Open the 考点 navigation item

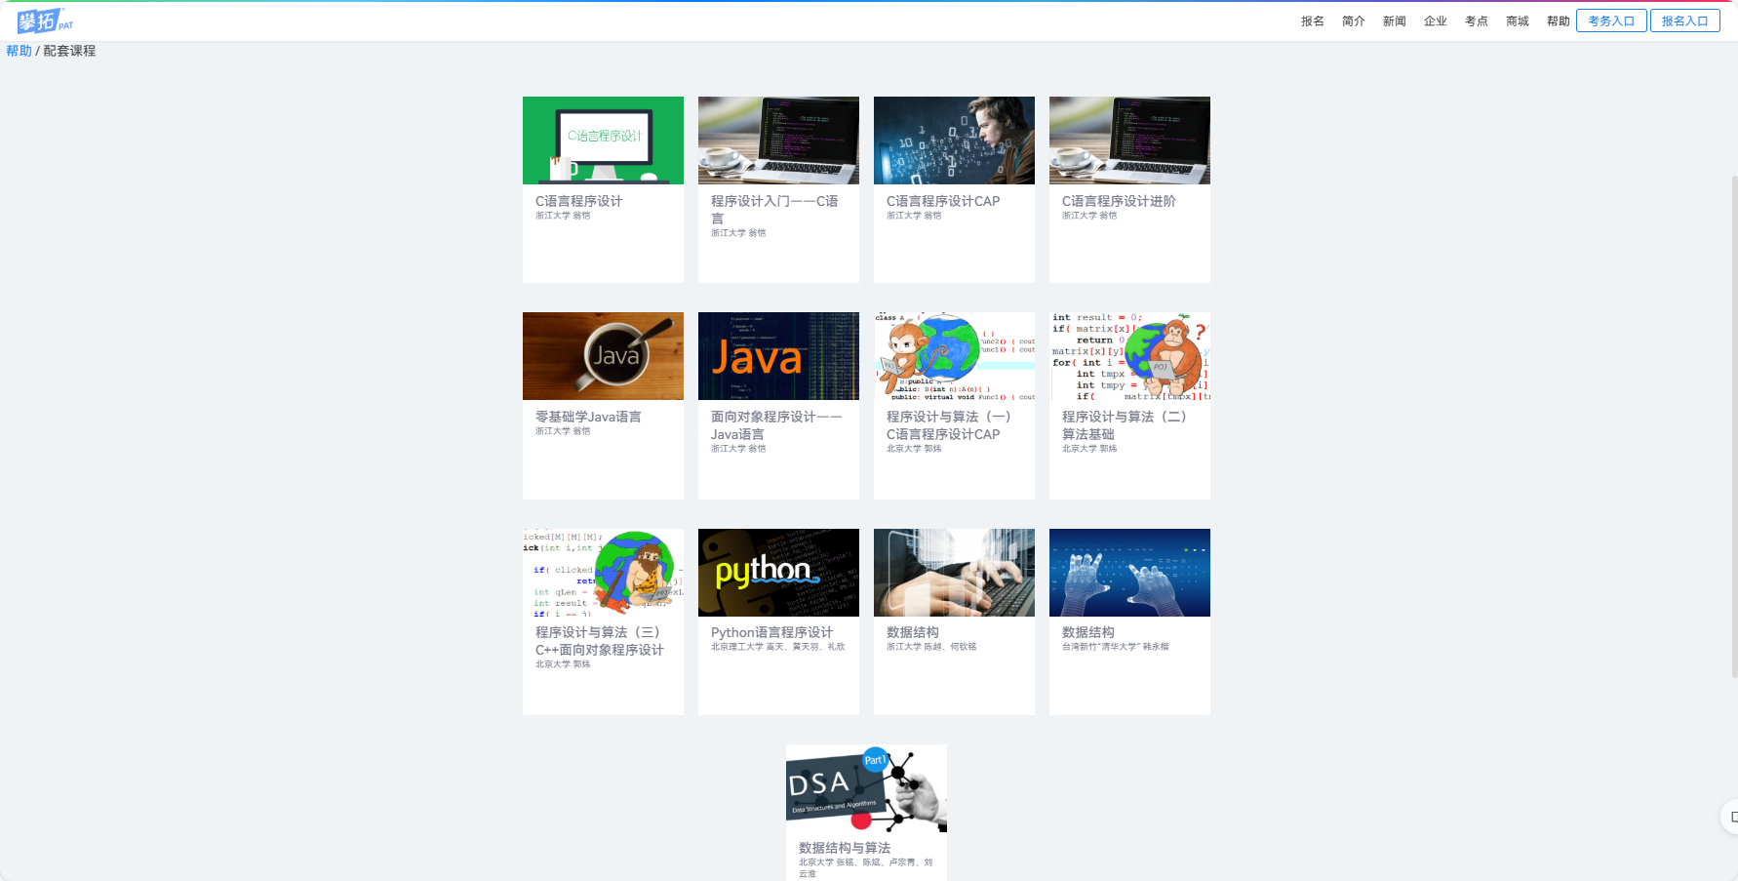1476,20
